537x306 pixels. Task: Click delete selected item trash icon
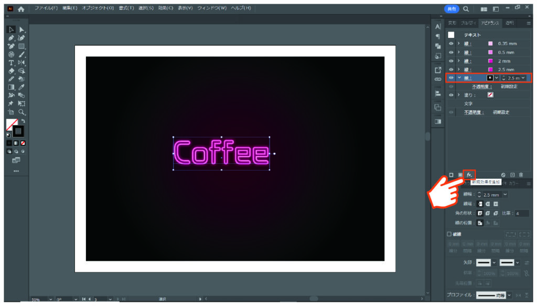click(521, 175)
